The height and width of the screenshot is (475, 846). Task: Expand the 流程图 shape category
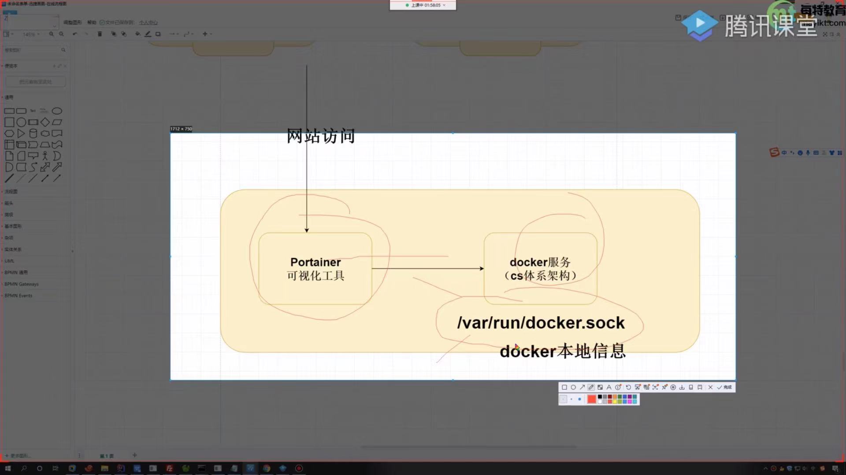pyautogui.click(x=11, y=192)
